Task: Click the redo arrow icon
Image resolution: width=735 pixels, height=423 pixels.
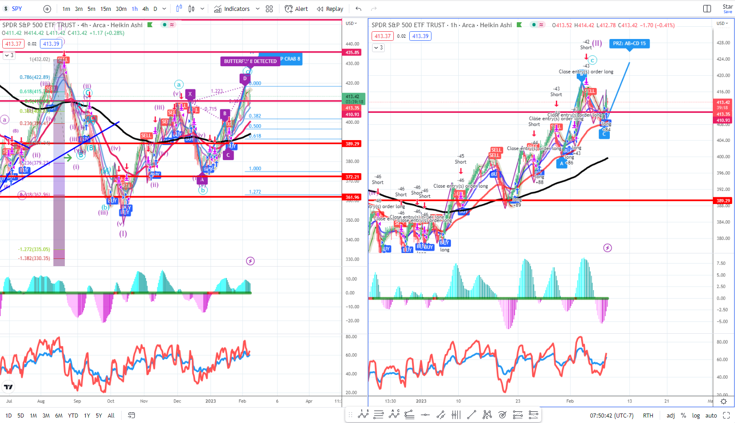Action: pos(374,9)
